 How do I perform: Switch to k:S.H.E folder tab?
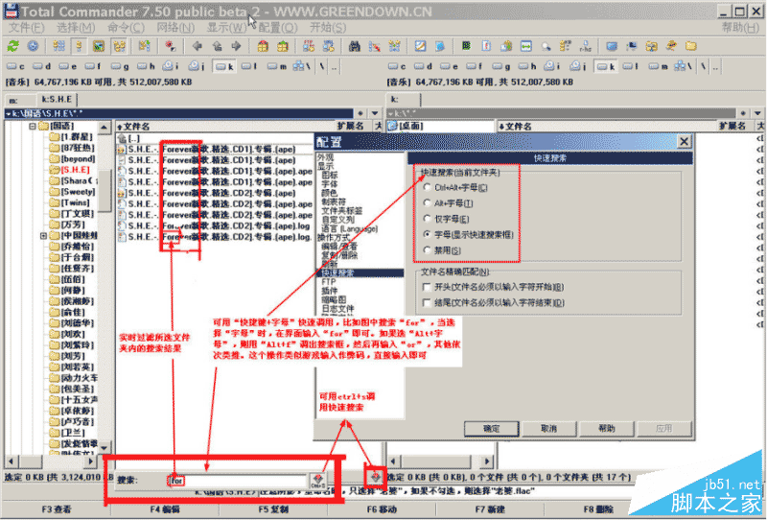(57, 100)
